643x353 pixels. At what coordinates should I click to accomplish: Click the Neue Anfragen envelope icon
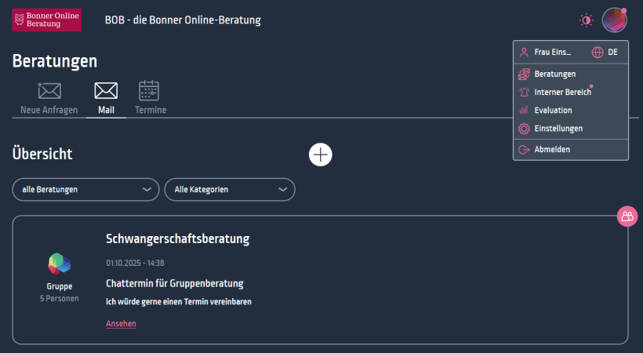coord(49,90)
